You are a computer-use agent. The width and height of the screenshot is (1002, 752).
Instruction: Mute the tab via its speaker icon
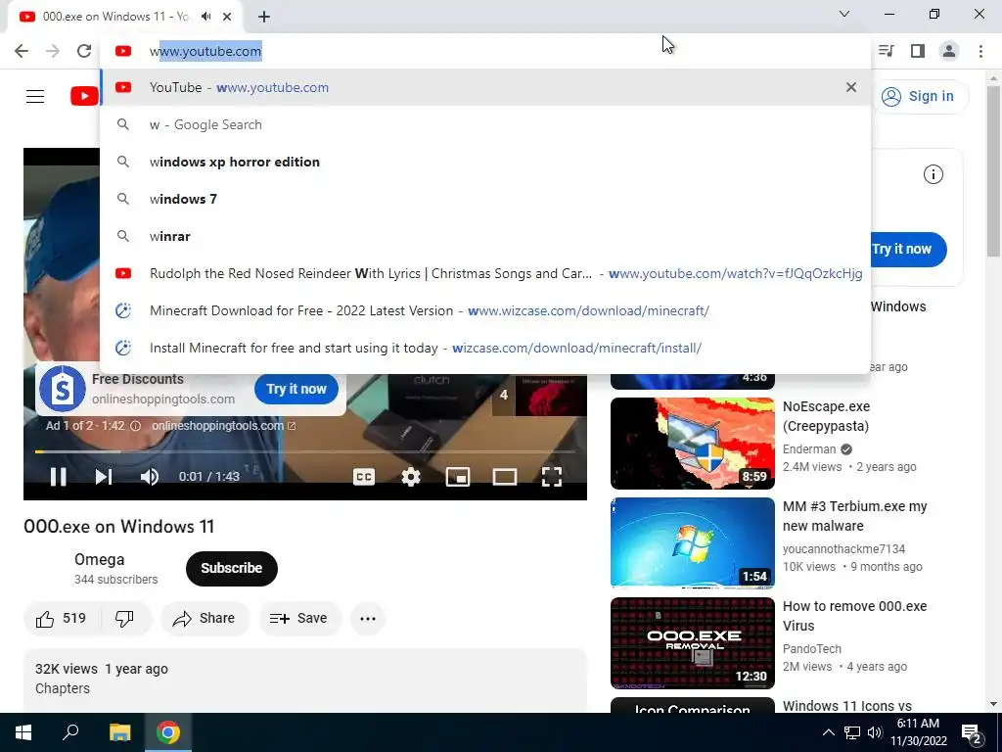[x=205, y=17]
